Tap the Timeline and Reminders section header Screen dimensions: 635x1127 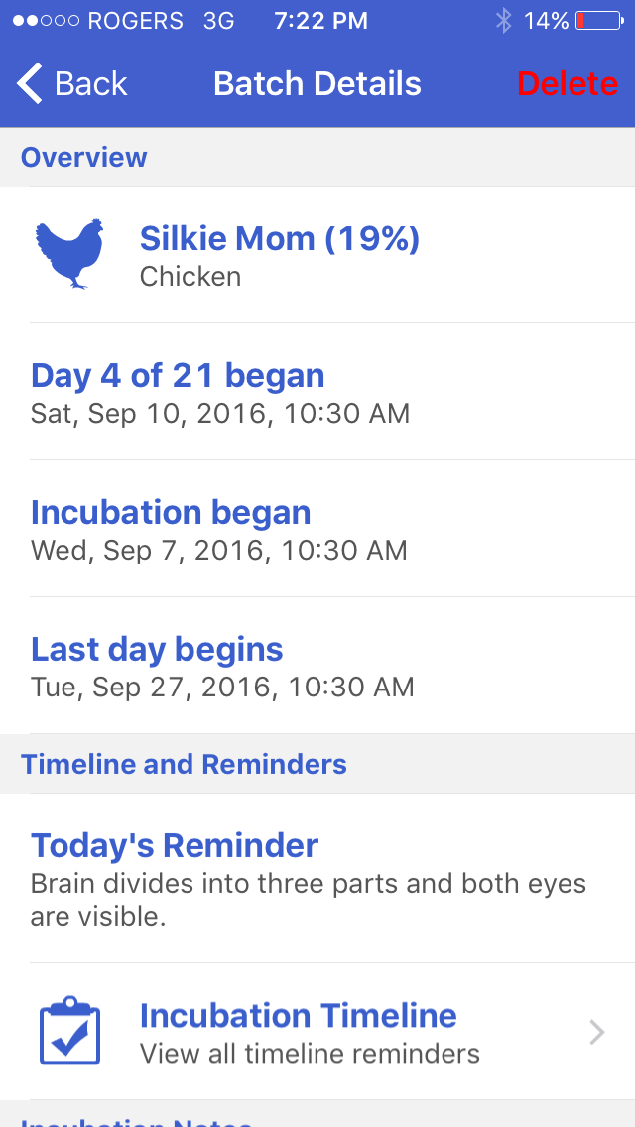[x=184, y=764]
